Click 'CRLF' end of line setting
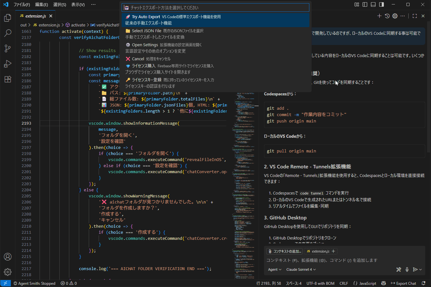This screenshot has height=287, width=431. pyautogui.click(x=344, y=283)
